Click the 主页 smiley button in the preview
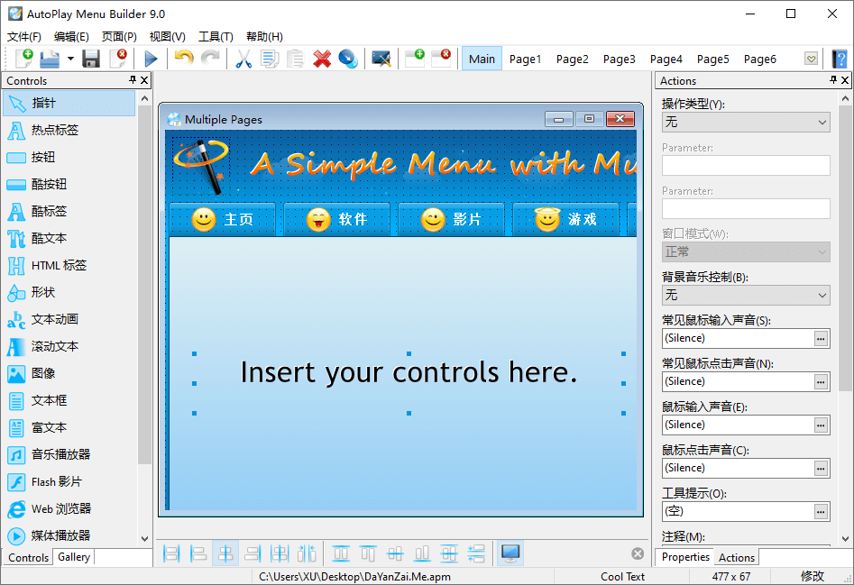 [222, 220]
